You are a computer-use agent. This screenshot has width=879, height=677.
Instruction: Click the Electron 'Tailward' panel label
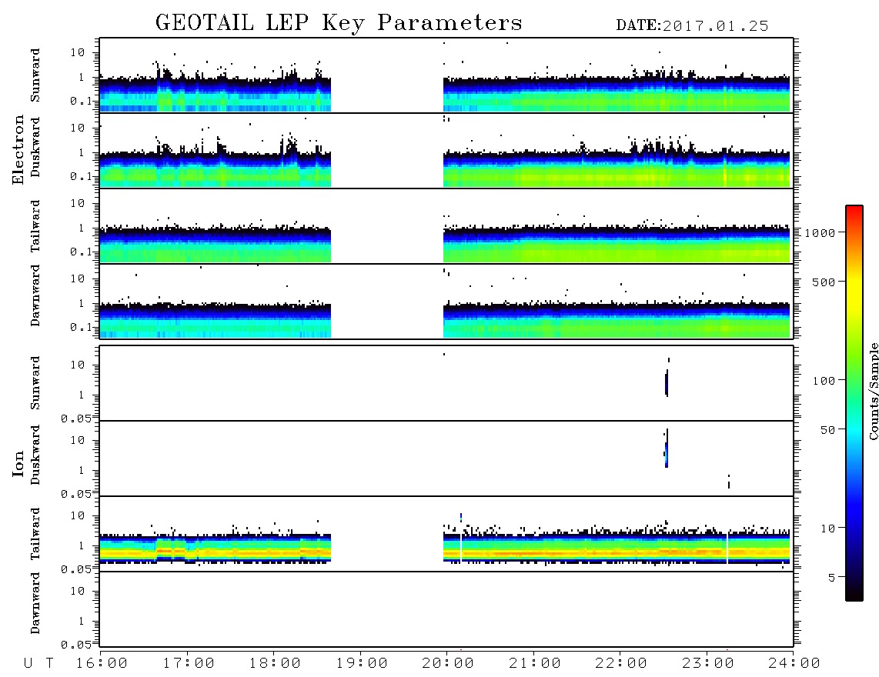(35, 226)
